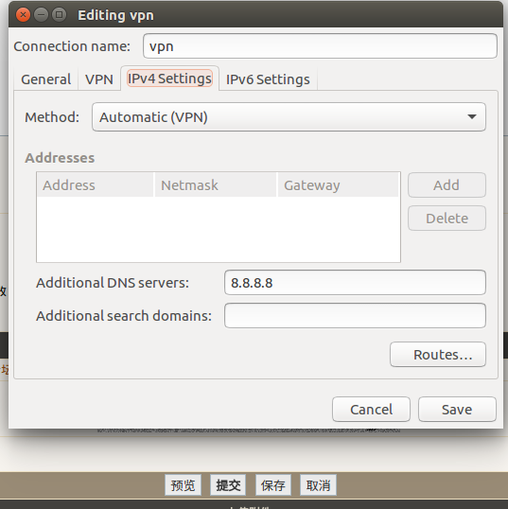Image resolution: width=508 pixels, height=509 pixels.
Task: Click the 提交 button below dialog
Action: pos(228,485)
